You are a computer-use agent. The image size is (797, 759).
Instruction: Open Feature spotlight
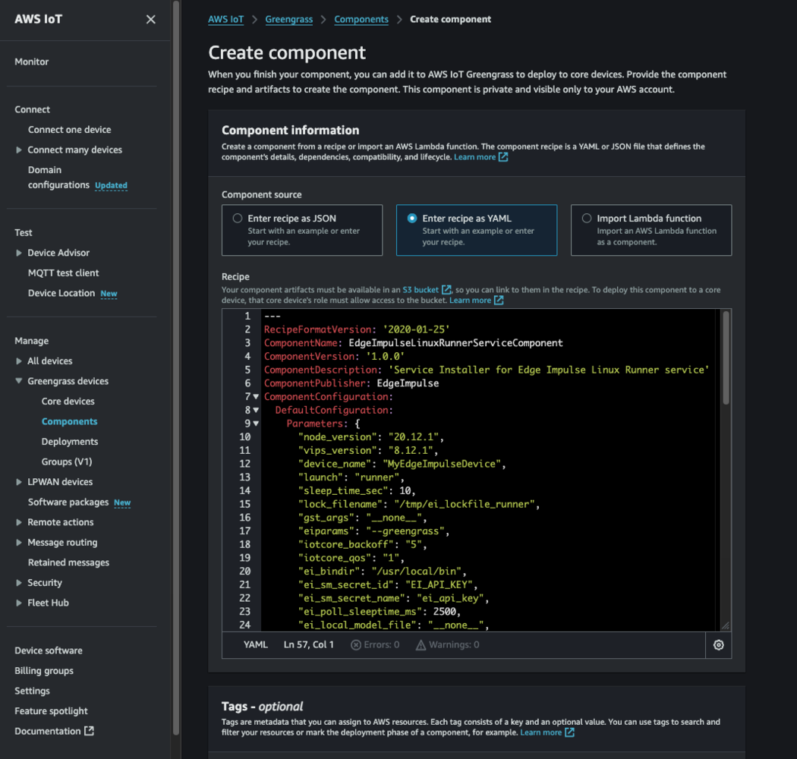point(51,711)
